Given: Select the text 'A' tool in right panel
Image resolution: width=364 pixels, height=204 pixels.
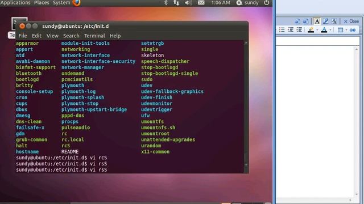Looking at the screenshot, I should [x=317, y=22].
